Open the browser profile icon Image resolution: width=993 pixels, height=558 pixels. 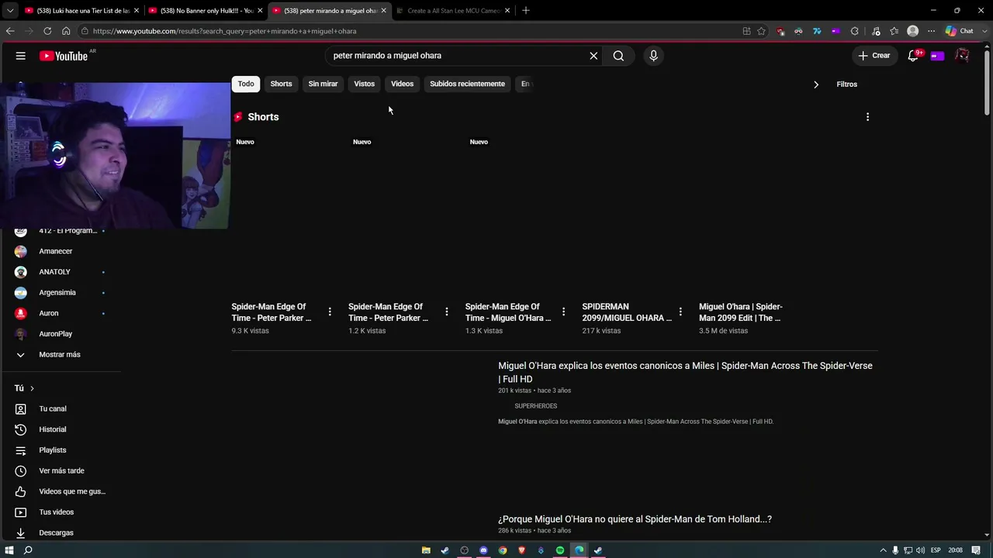[913, 31]
